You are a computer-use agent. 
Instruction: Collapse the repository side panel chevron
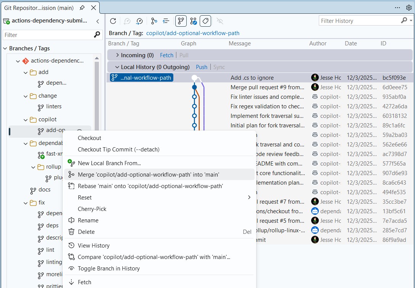pos(98,21)
